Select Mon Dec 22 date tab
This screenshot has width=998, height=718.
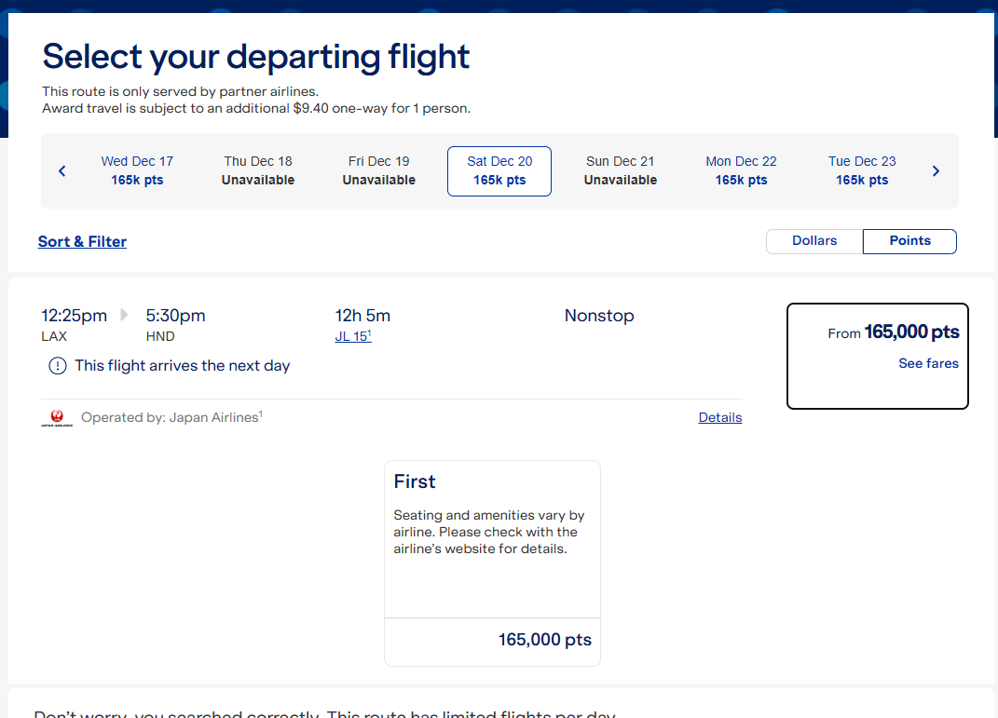(x=741, y=171)
